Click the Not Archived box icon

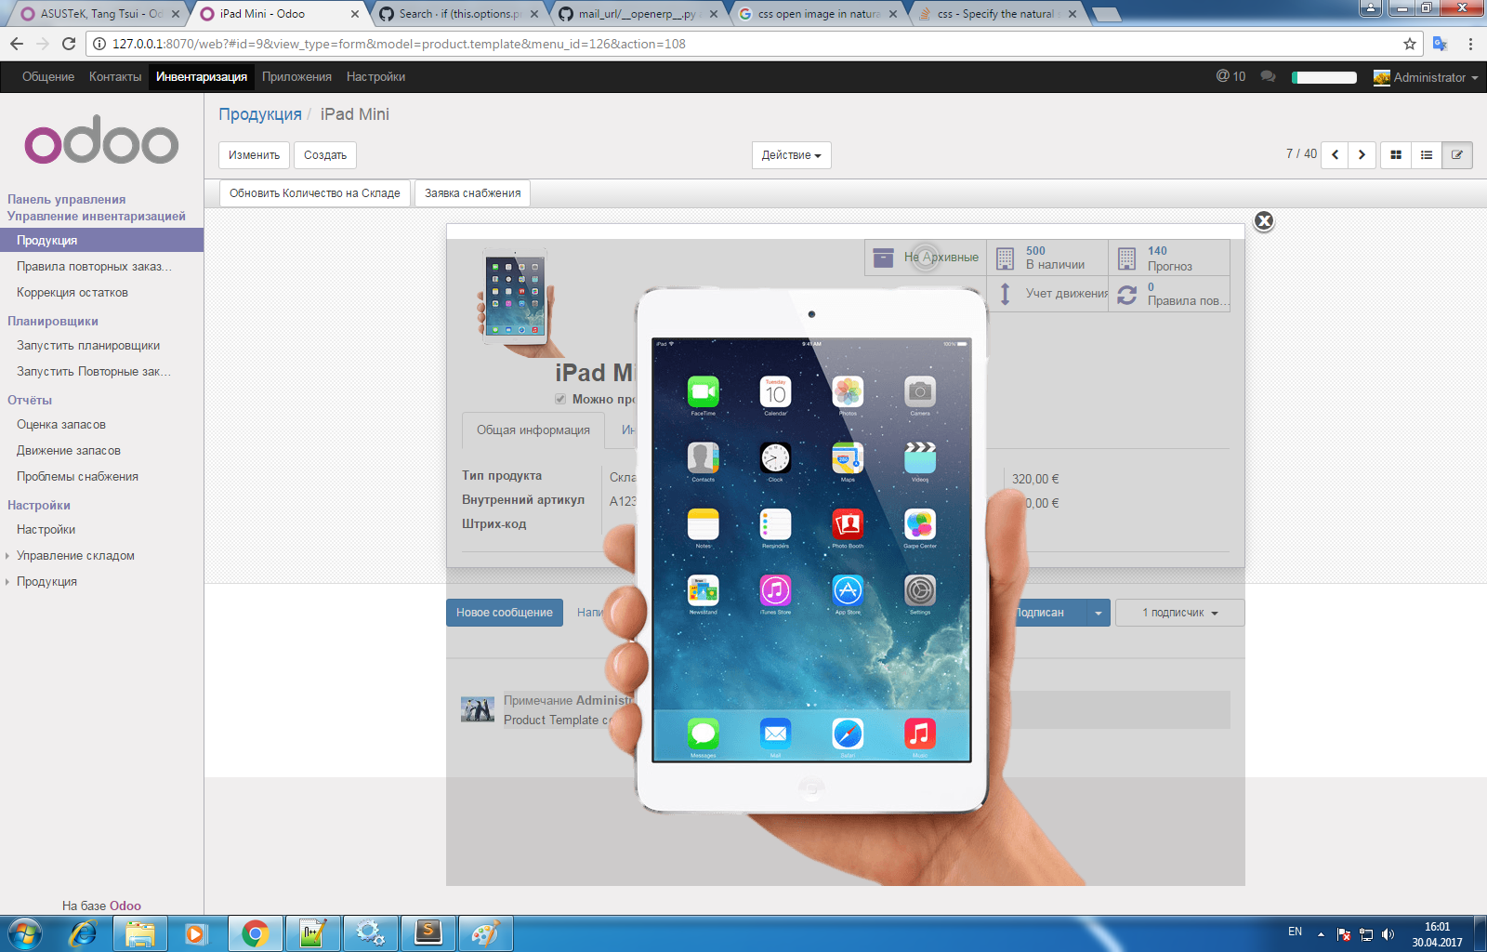click(x=884, y=258)
